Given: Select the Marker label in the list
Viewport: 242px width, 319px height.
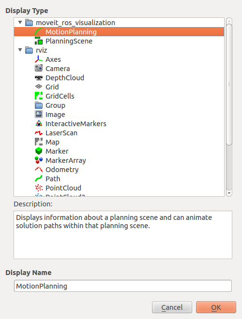Looking at the screenshot, I should coord(57,151).
